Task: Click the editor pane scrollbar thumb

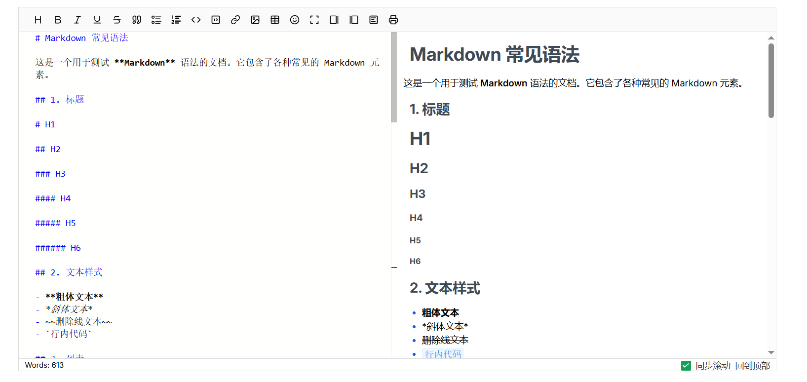Action: point(394,77)
